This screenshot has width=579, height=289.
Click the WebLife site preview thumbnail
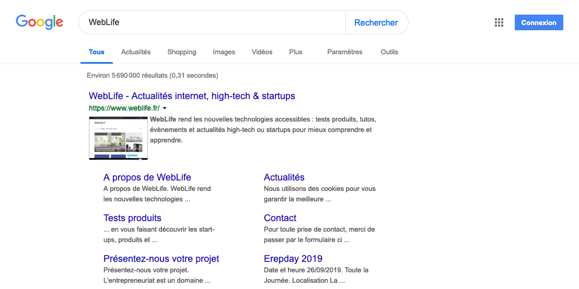pyautogui.click(x=118, y=138)
